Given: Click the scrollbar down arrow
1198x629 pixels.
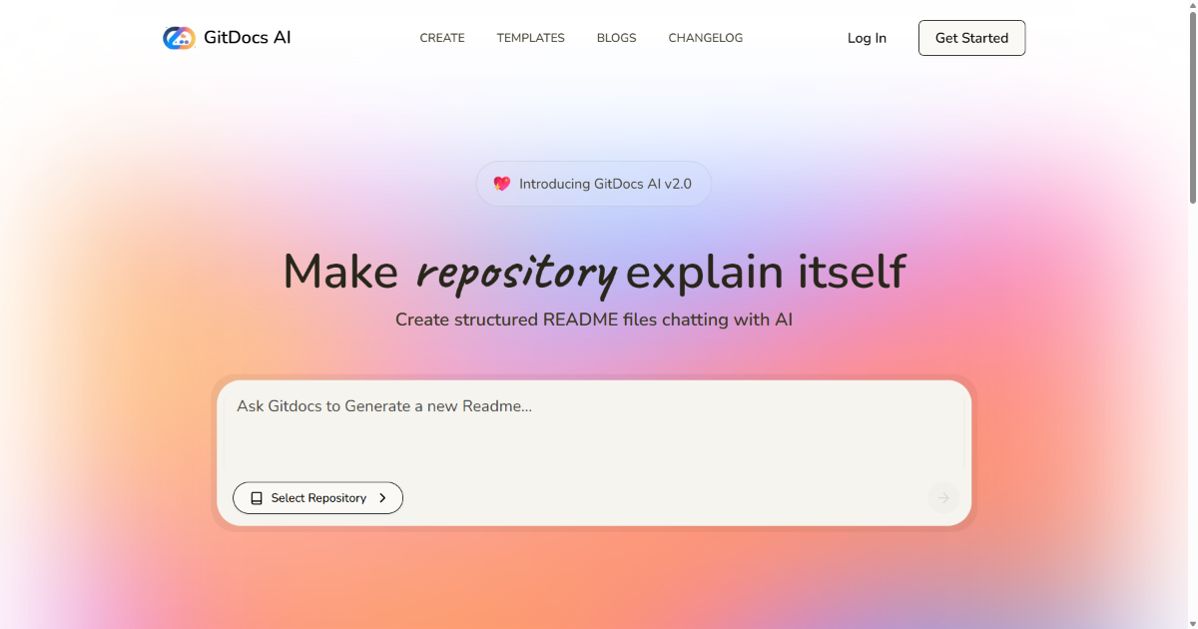Looking at the screenshot, I should 1191,622.
